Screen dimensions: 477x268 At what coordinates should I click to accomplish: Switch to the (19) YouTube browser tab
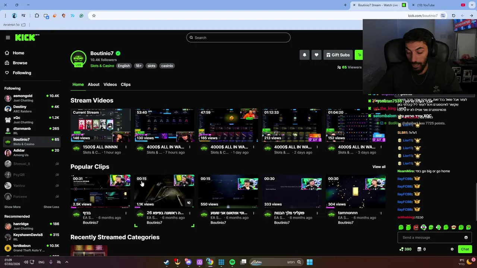click(x=426, y=5)
